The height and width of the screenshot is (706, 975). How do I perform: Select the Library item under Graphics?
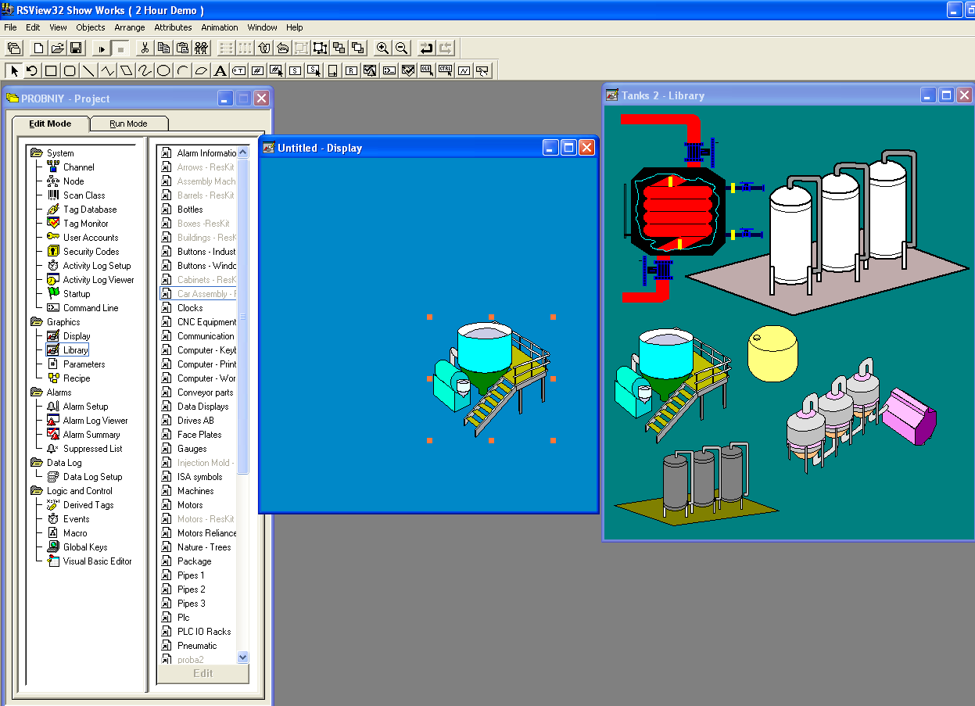(x=68, y=350)
